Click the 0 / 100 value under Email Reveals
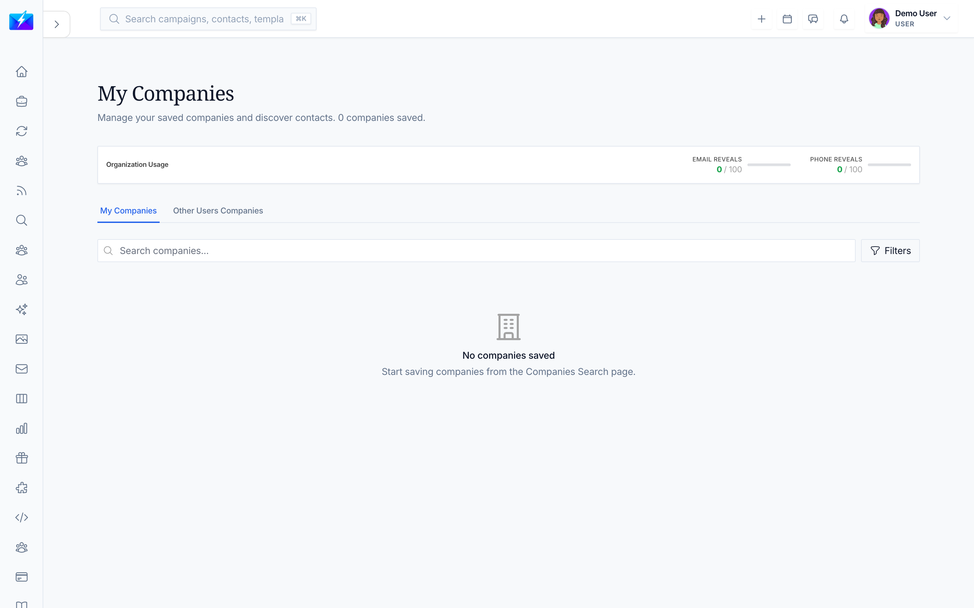 click(x=729, y=170)
